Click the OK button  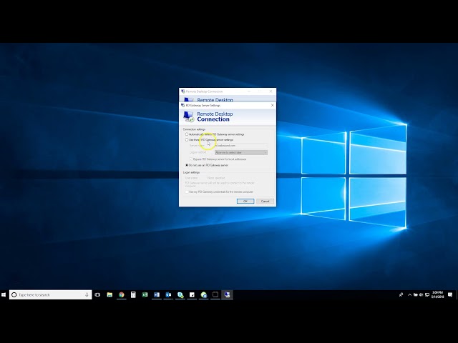pyautogui.click(x=245, y=202)
